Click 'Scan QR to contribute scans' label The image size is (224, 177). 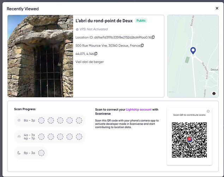coord(189,115)
